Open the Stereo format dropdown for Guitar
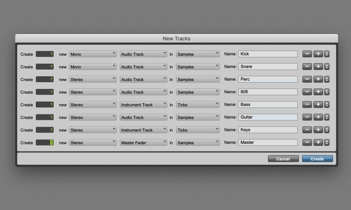Image resolution: width=351 pixels, height=210 pixels. click(93, 117)
